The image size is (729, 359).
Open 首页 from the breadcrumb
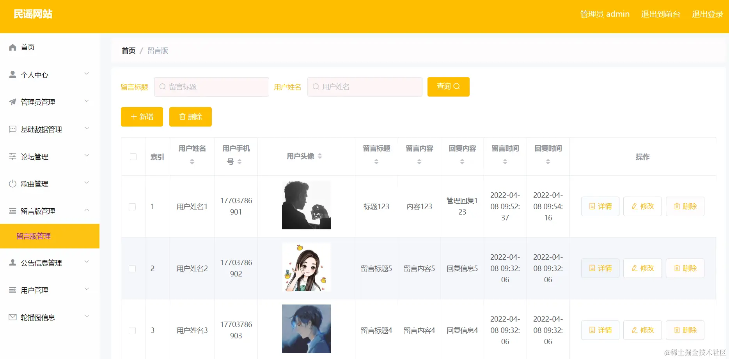point(128,50)
